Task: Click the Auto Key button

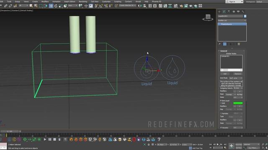Action: coord(239,145)
